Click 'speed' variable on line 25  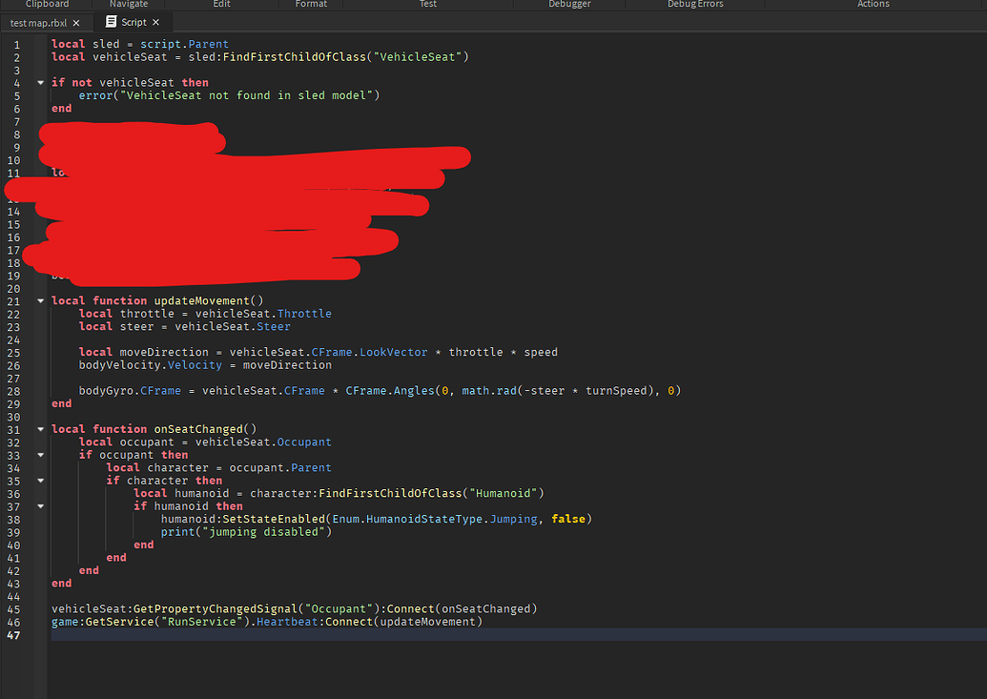pyautogui.click(x=541, y=352)
